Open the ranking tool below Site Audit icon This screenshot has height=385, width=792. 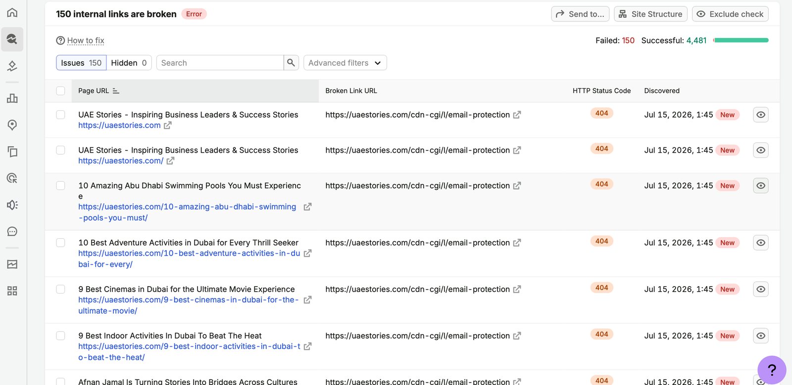[12, 66]
